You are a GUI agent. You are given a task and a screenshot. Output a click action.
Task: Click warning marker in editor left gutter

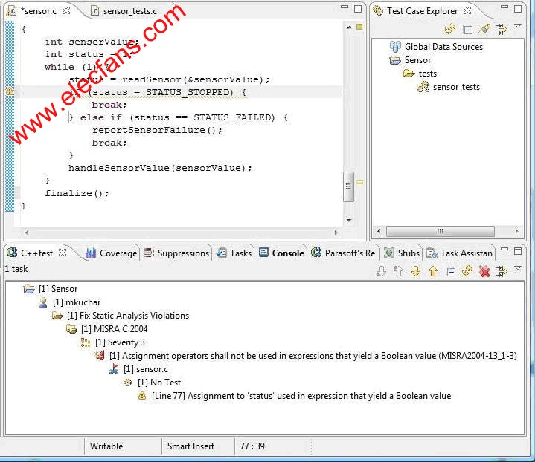tap(10, 91)
